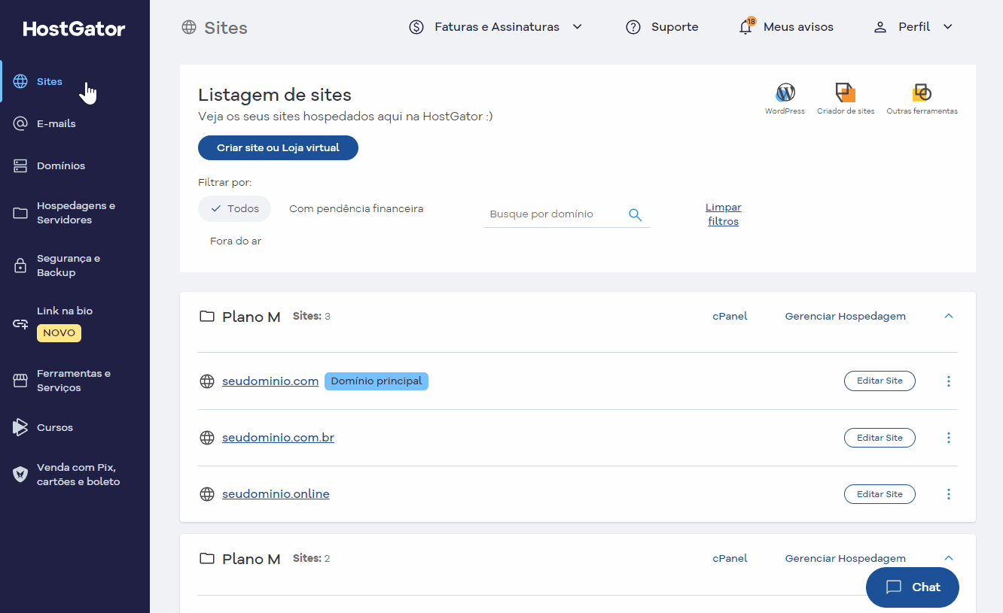Image resolution: width=1003 pixels, height=613 pixels.
Task: Click the Segurança e Backup lock icon
Action: (20, 266)
